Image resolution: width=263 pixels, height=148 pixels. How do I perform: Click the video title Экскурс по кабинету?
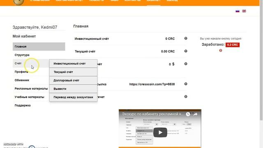pos(152,114)
